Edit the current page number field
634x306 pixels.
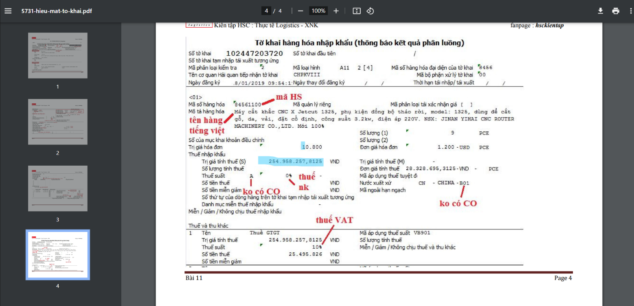266,11
